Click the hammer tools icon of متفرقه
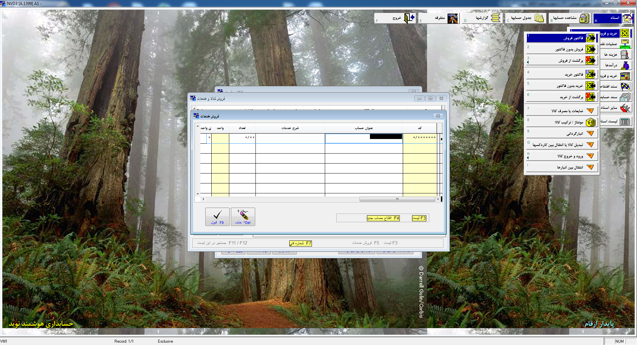The height and width of the screenshot is (345, 637). click(x=453, y=18)
